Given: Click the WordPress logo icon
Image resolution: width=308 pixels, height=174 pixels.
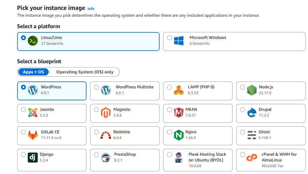Looking at the screenshot, I should click(33, 90).
